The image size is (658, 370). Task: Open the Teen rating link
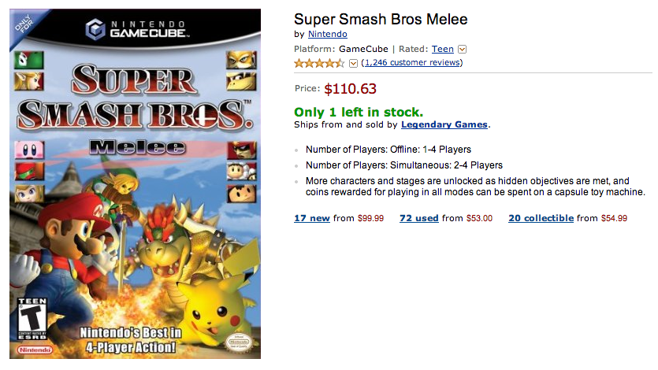(443, 49)
